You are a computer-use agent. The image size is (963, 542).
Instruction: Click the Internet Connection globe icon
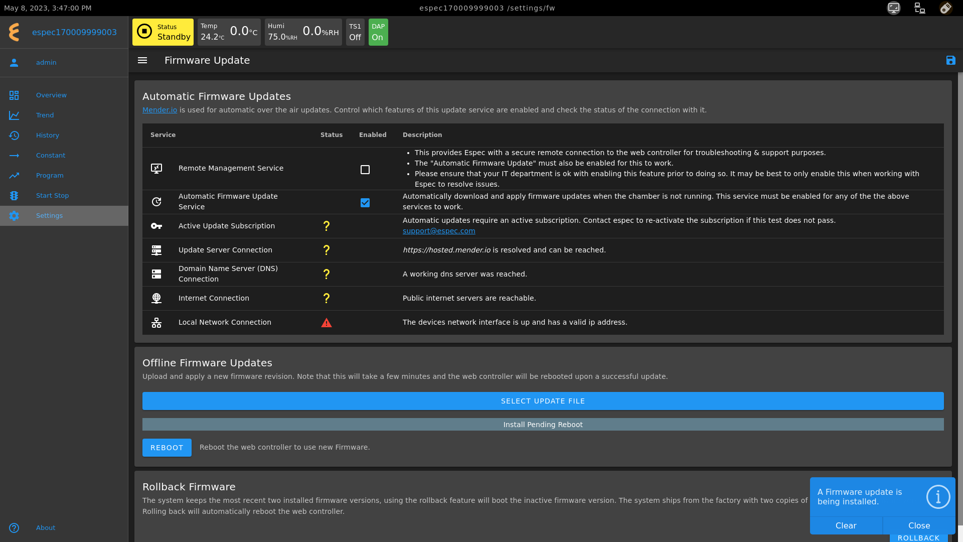point(156,299)
